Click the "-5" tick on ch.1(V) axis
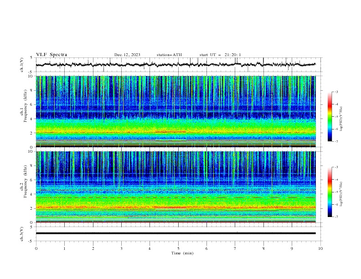Screen dimensions: 361x279 pyautogui.click(x=31, y=72)
